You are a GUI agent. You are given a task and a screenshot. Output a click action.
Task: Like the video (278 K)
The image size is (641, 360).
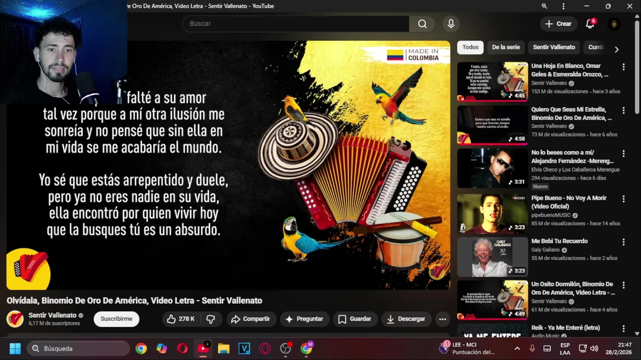[181, 319]
